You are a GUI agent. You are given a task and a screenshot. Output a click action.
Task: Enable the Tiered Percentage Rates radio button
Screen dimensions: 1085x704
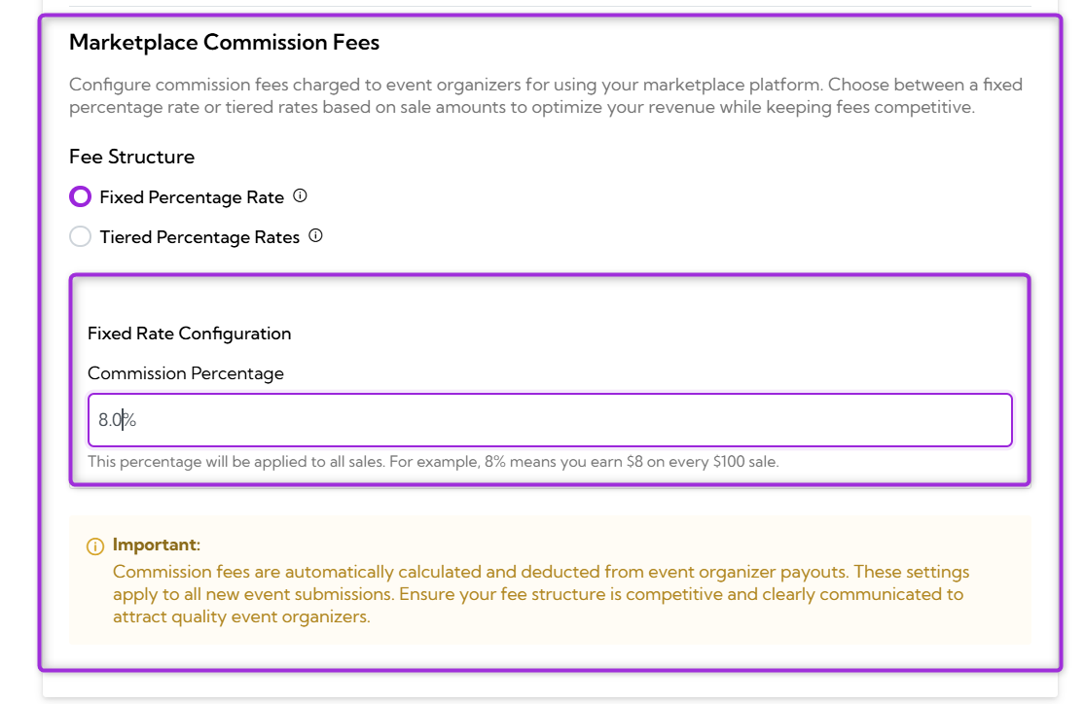point(80,235)
